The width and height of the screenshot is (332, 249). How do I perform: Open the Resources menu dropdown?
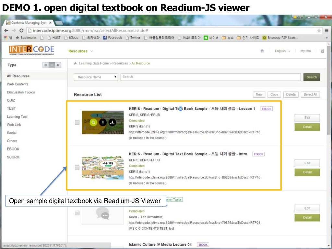coord(80,51)
